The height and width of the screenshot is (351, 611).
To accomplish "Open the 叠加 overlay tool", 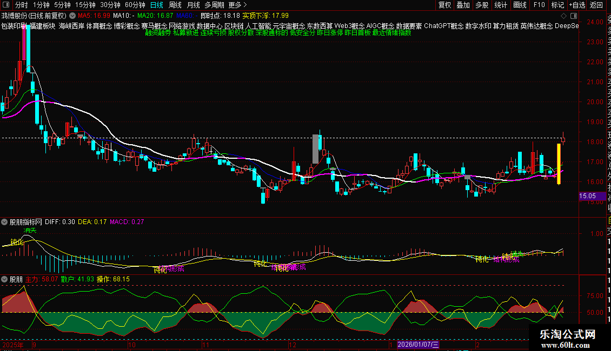I will 463,5.
